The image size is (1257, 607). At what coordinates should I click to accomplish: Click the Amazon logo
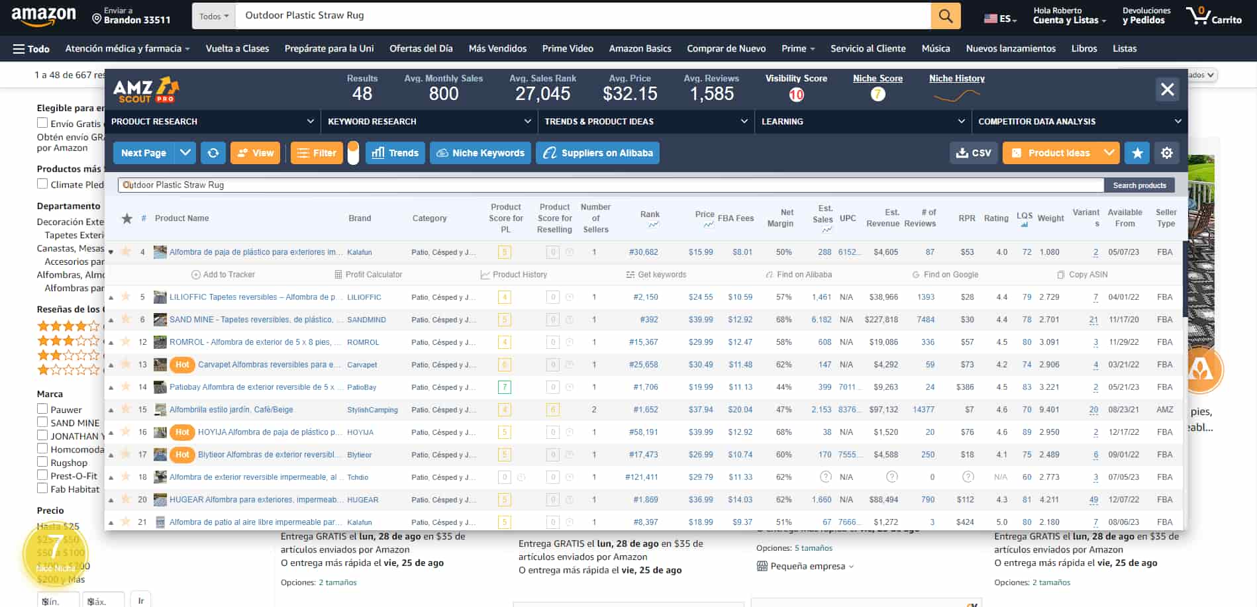point(44,16)
